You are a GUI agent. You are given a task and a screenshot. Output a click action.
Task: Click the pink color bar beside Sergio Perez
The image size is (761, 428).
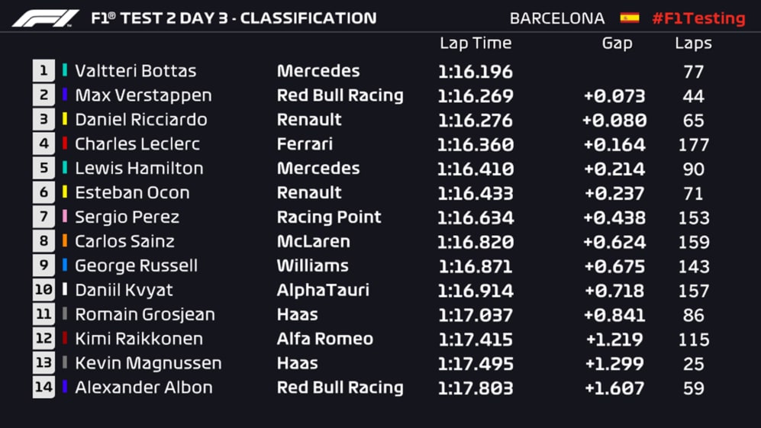coord(66,217)
